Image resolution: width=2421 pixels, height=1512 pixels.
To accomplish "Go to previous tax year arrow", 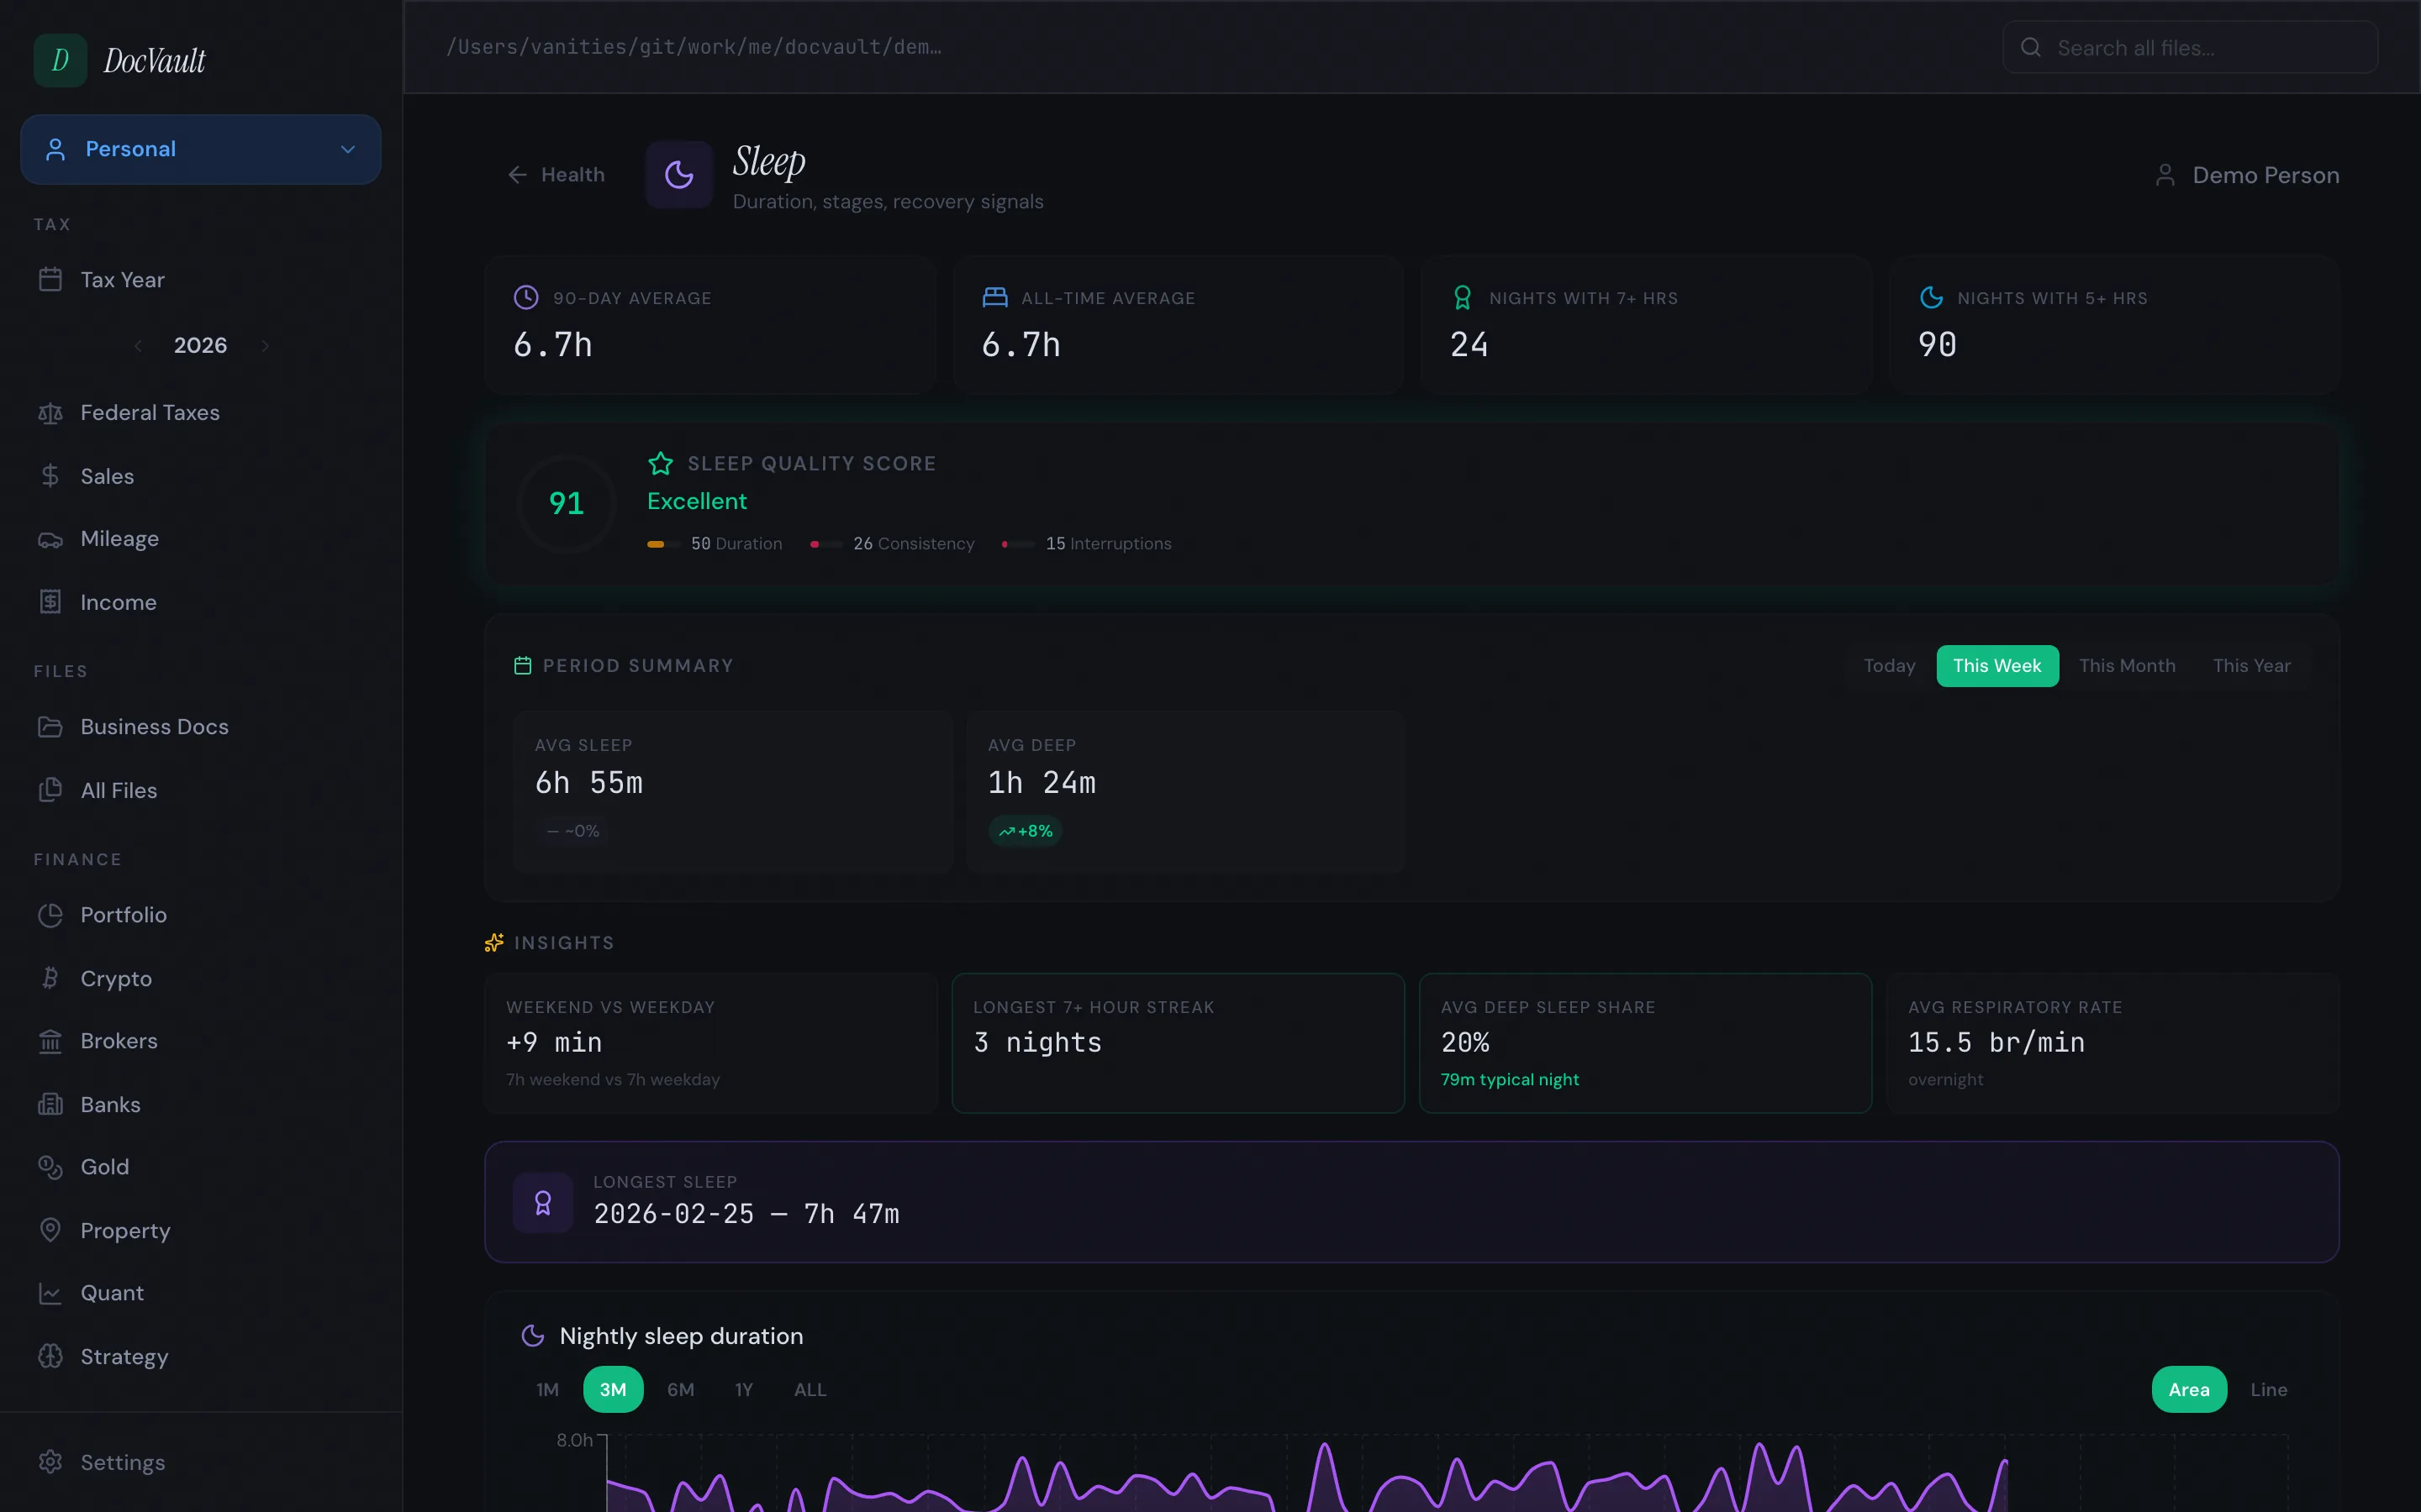I will click(x=138, y=346).
